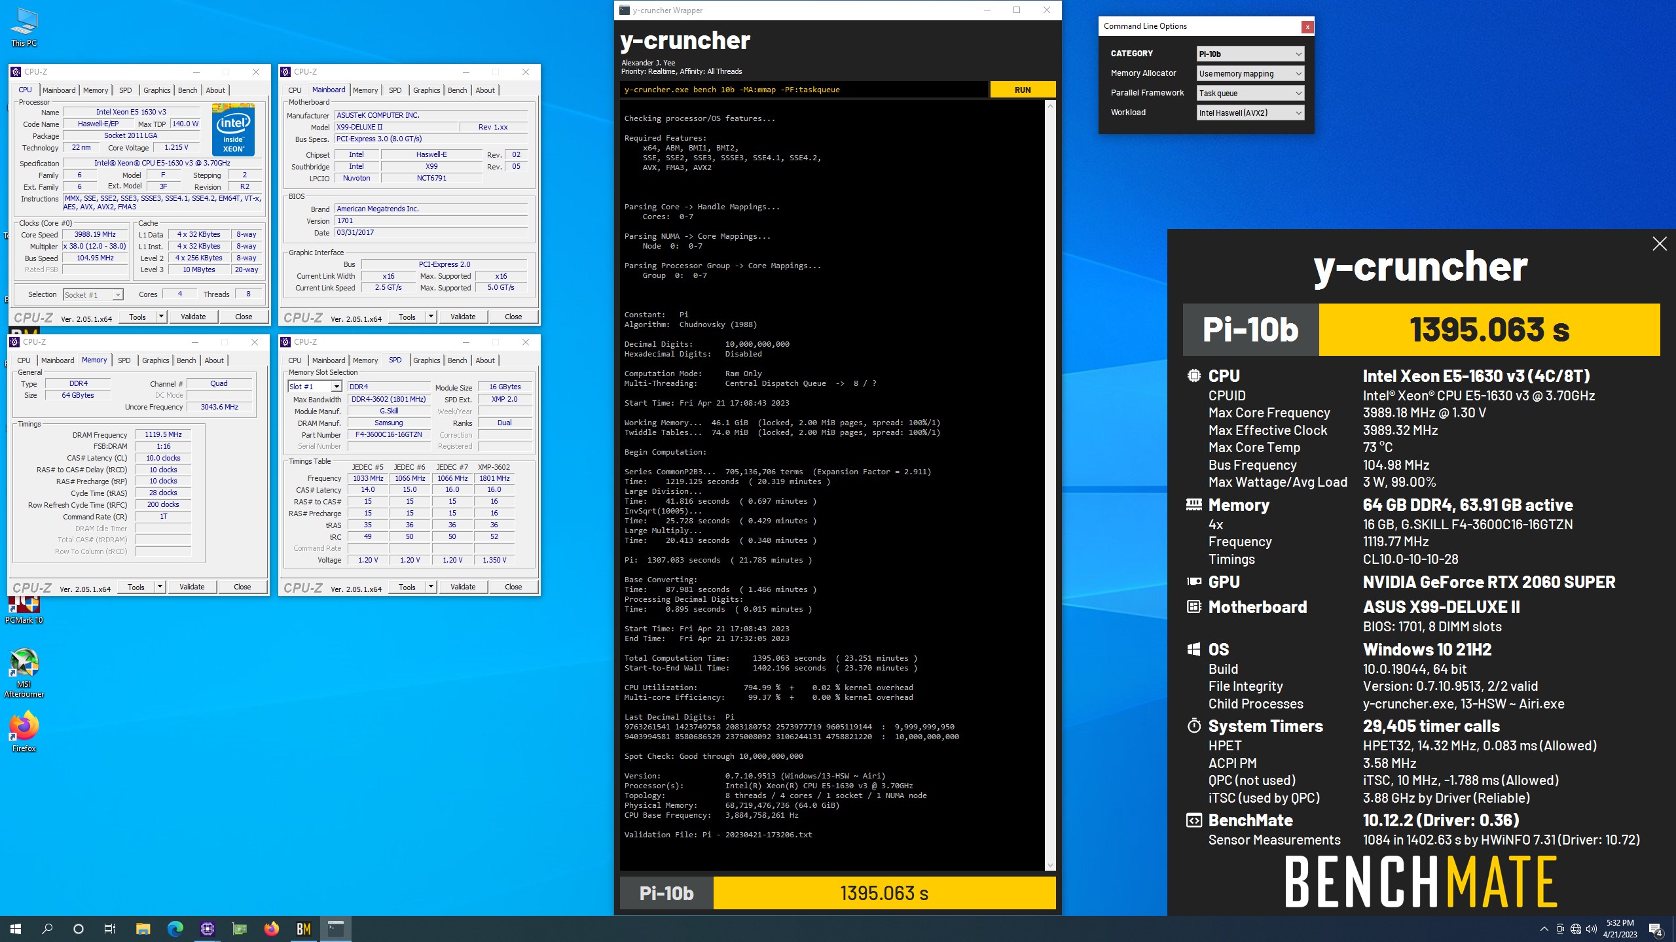
Task: Open File Explorer from taskbar
Action: click(x=143, y=928)
